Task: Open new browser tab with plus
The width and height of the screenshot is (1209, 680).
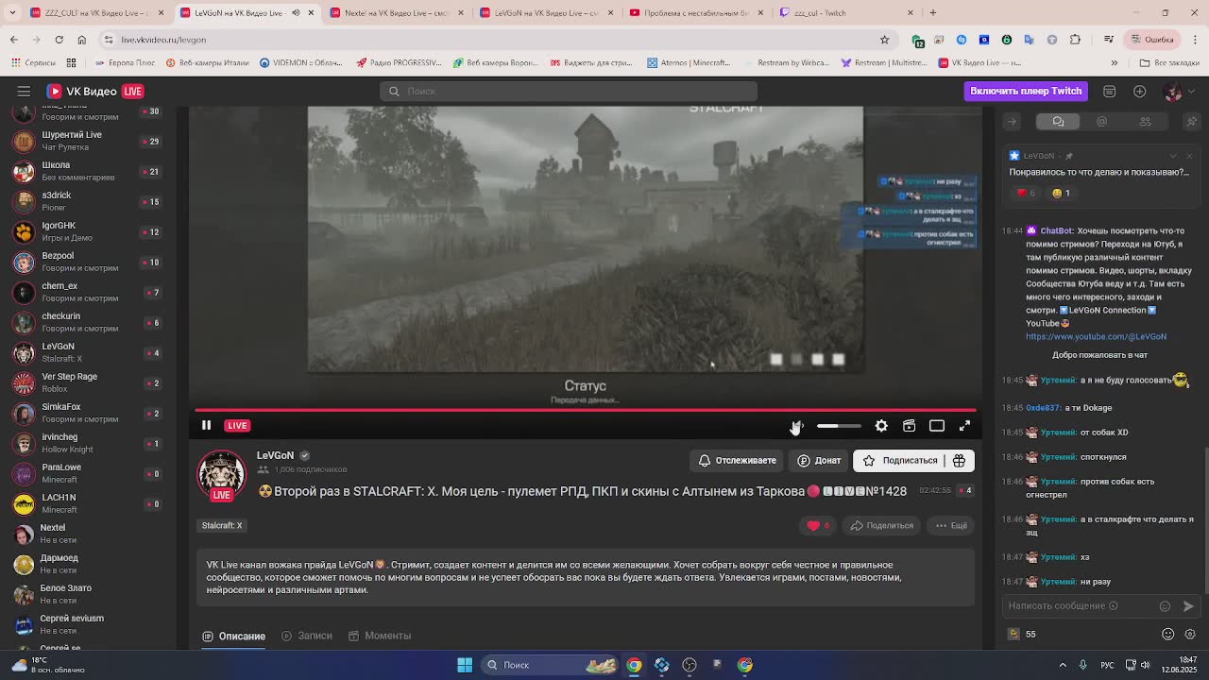Action: 933,12
